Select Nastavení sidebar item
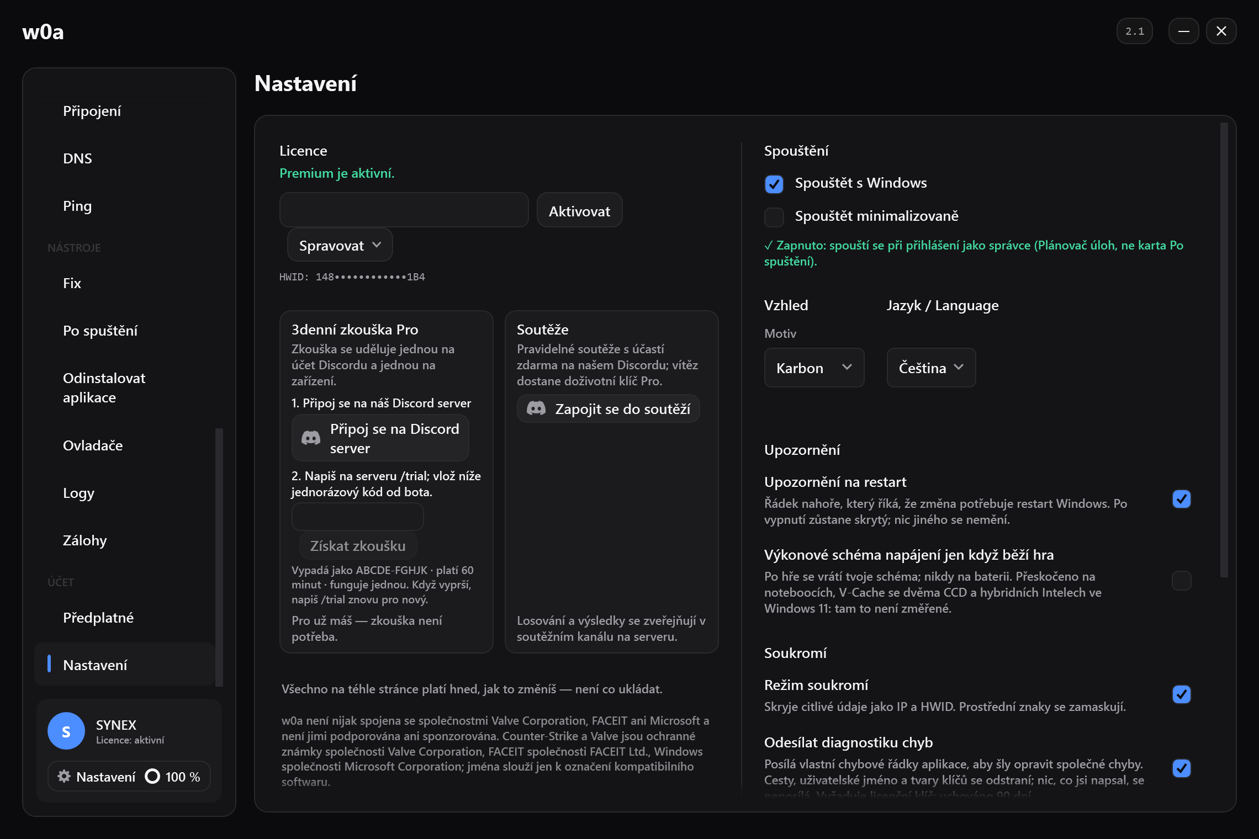The height and width of the screenshot is (839, 1259). tap(125, 664)
